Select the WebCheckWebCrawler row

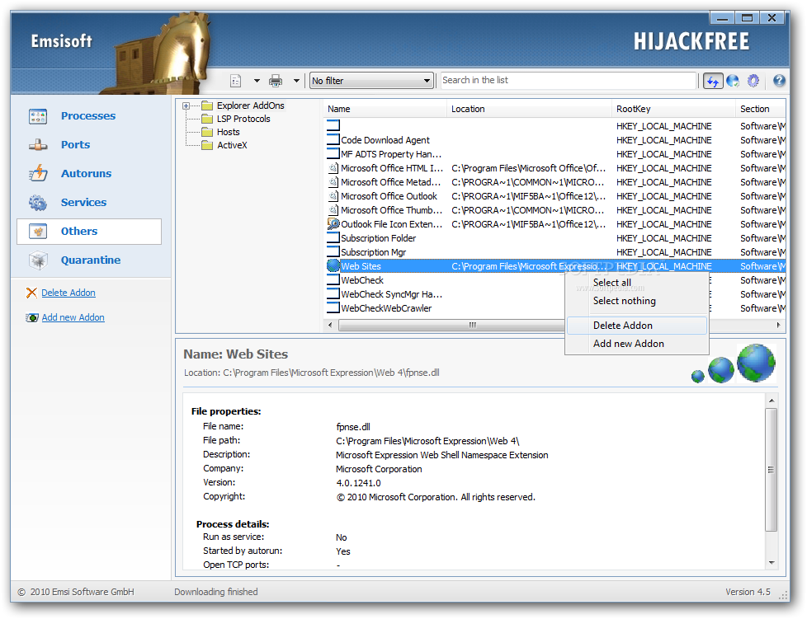pyautogui.click(x=555, y=308)
